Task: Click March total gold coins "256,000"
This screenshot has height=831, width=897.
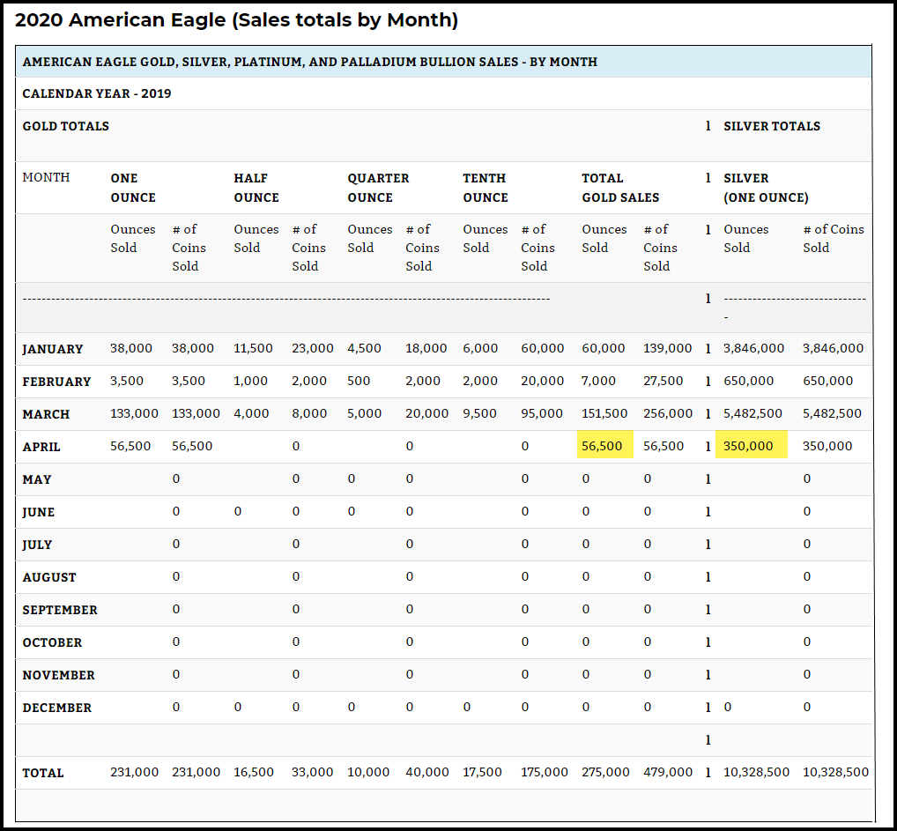Action: point(668,413)
